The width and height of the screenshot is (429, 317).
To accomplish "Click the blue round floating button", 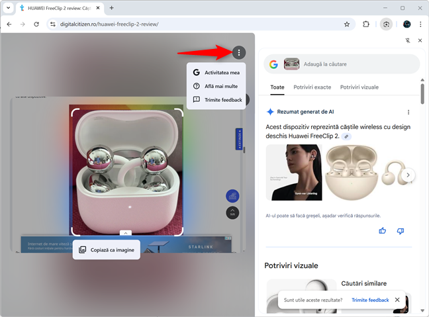I will (x=232, y=196).
